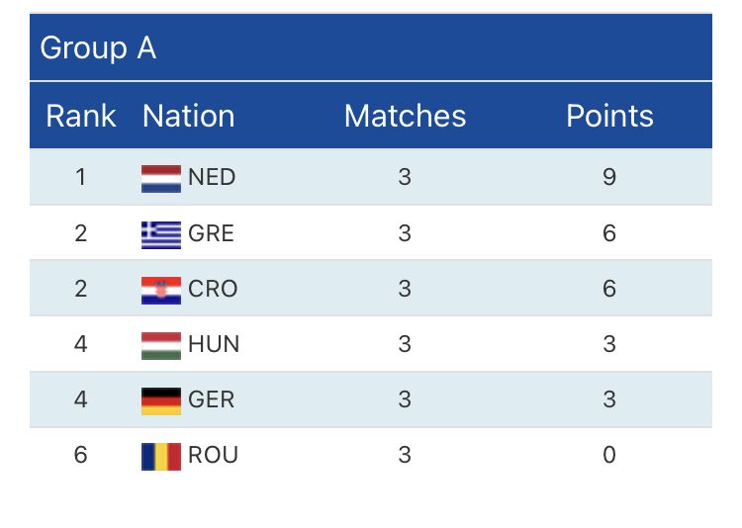The image size is (742, 528).
Task: Open the HUN nation link
Action: click(214, 344)
